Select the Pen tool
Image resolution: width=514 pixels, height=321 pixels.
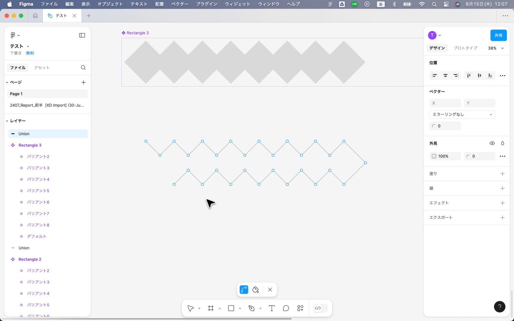coord(251,308)
